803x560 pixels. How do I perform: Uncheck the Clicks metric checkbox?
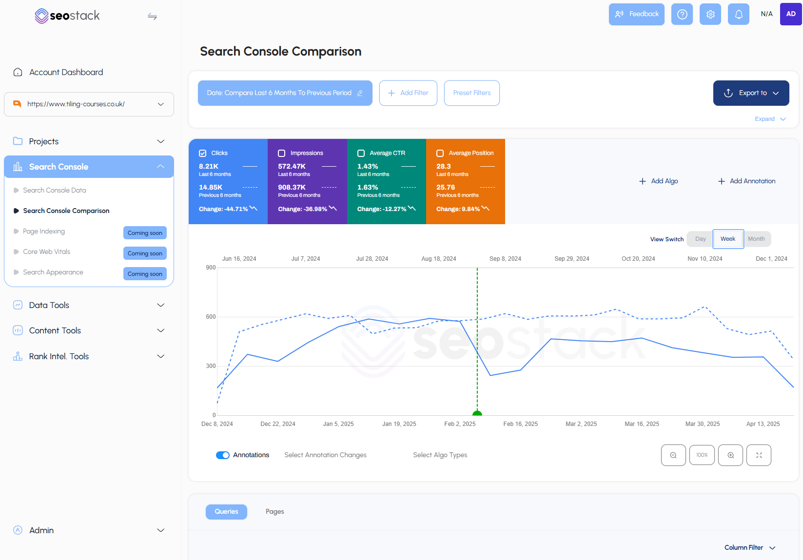point(202,153)
